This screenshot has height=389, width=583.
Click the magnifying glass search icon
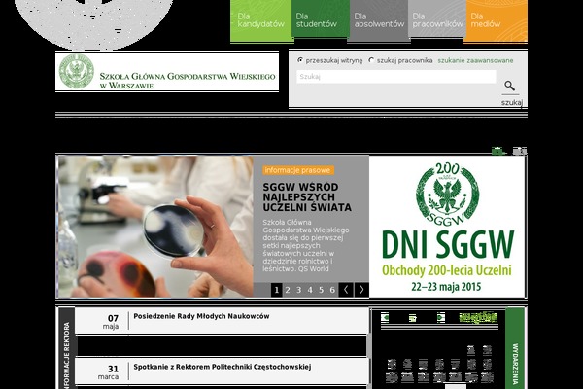click(x=510, y=86)
